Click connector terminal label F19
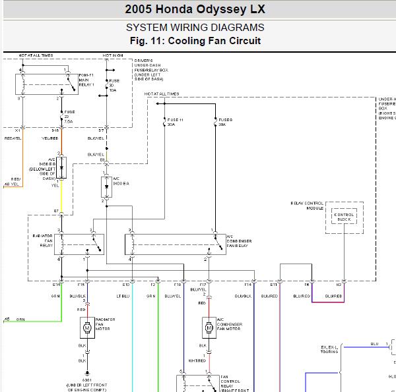Viewport: 396px width, 392px height. pos(178,285)
